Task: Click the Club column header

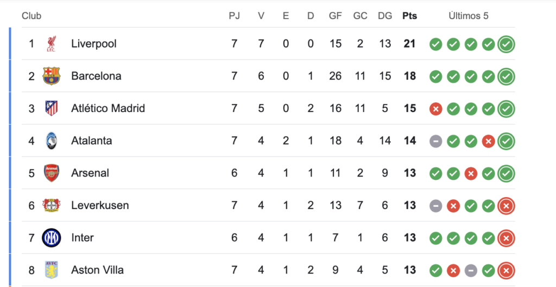Action: click(31, 16)
